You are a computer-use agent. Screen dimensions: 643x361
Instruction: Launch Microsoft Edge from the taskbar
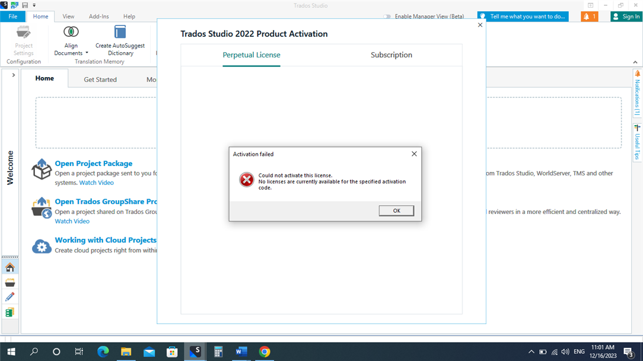pyautogui.click(x=103, y=352)
